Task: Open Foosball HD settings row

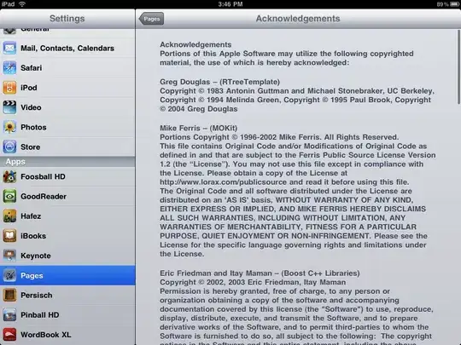Action: click(x=67, y=176)
